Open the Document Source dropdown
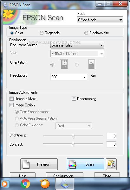The image size is (130, 190). coord(77,45)
